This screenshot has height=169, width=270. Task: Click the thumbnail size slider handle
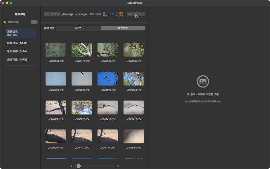(x=79, y=166)
